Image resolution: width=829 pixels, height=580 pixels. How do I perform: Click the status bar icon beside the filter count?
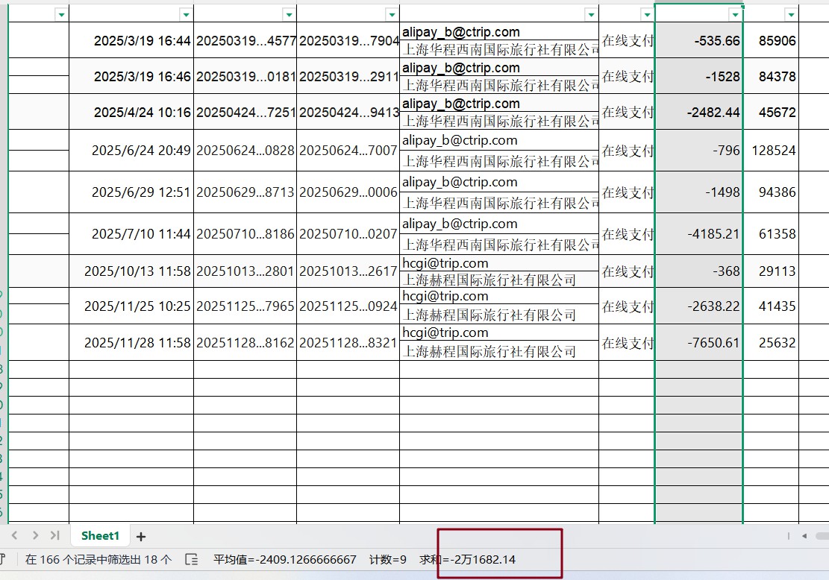coord(191,559)
